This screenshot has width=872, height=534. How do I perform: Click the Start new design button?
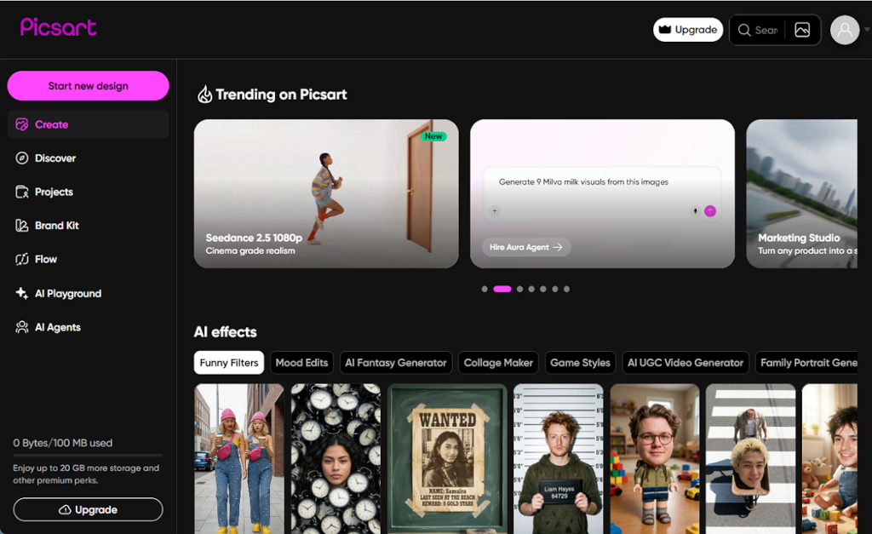[88, 86]
